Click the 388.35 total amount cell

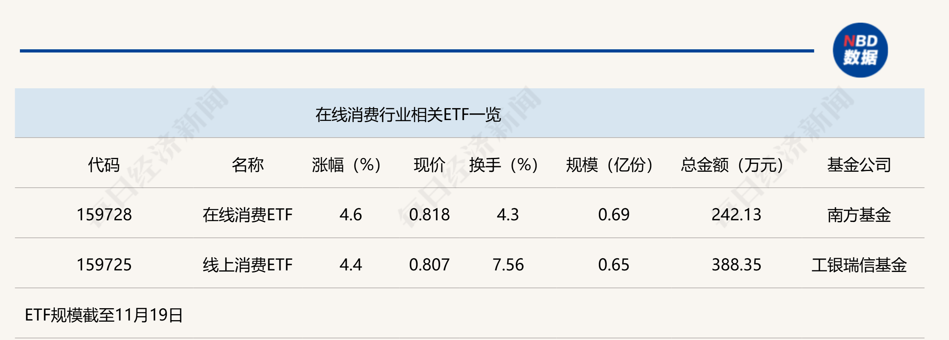736,265
